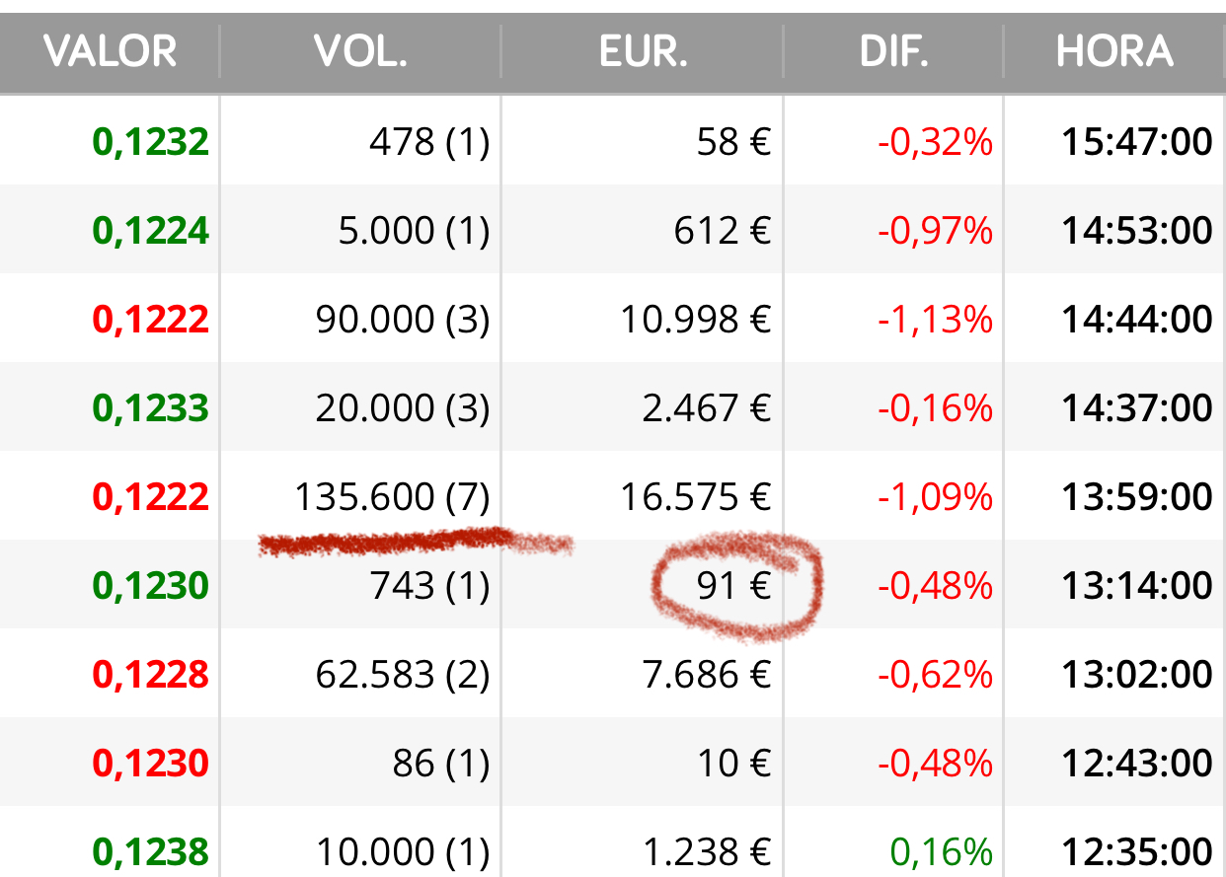
Task: Click the EUR. column header
Action: 643,51
